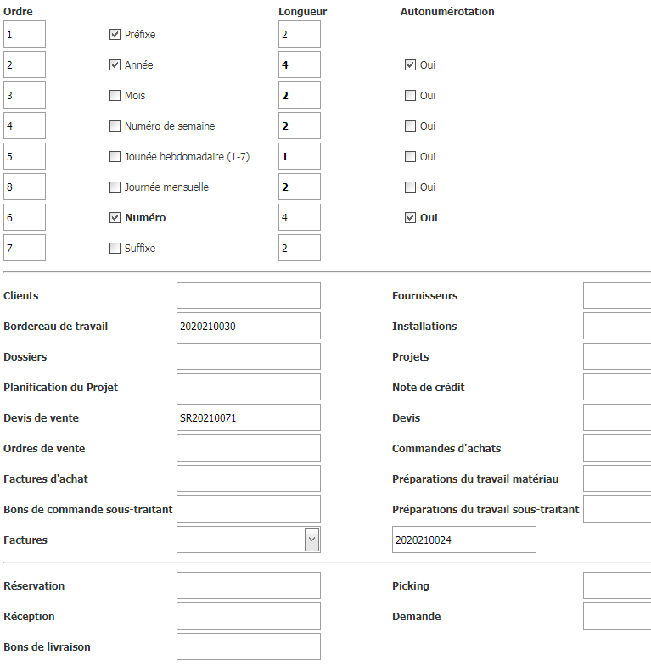Uncheck Oui autonumérotation for Année
The height and width of the screenshot is (666, 651).
coord(410,65)
